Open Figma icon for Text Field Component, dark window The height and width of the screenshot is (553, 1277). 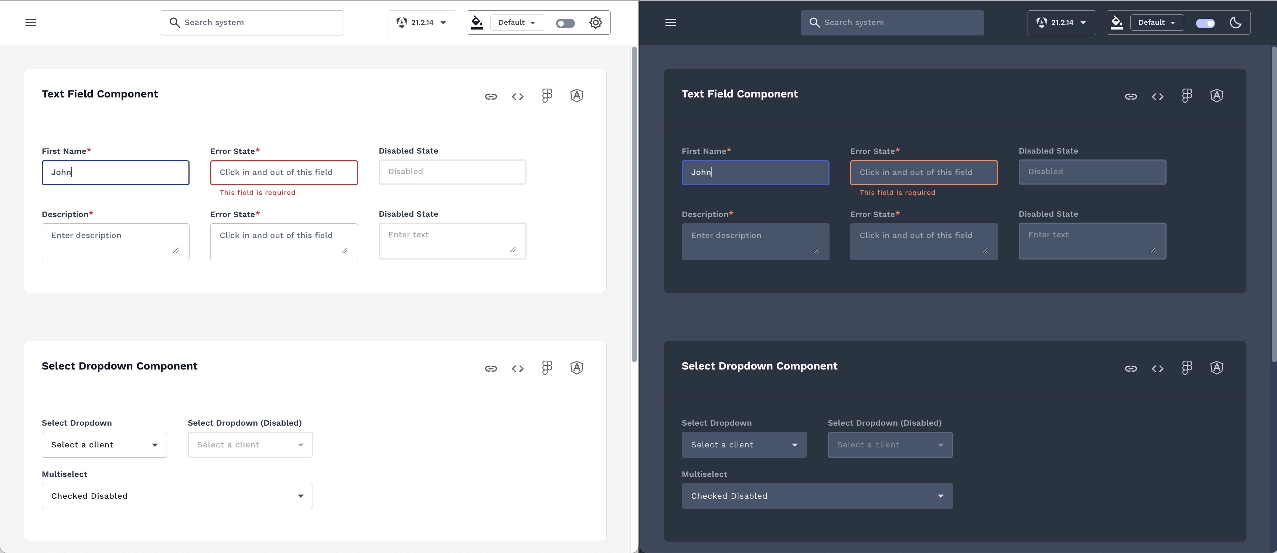1187,96
